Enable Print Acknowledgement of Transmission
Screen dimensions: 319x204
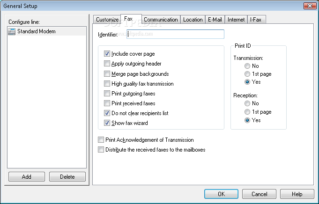point(101,140)
